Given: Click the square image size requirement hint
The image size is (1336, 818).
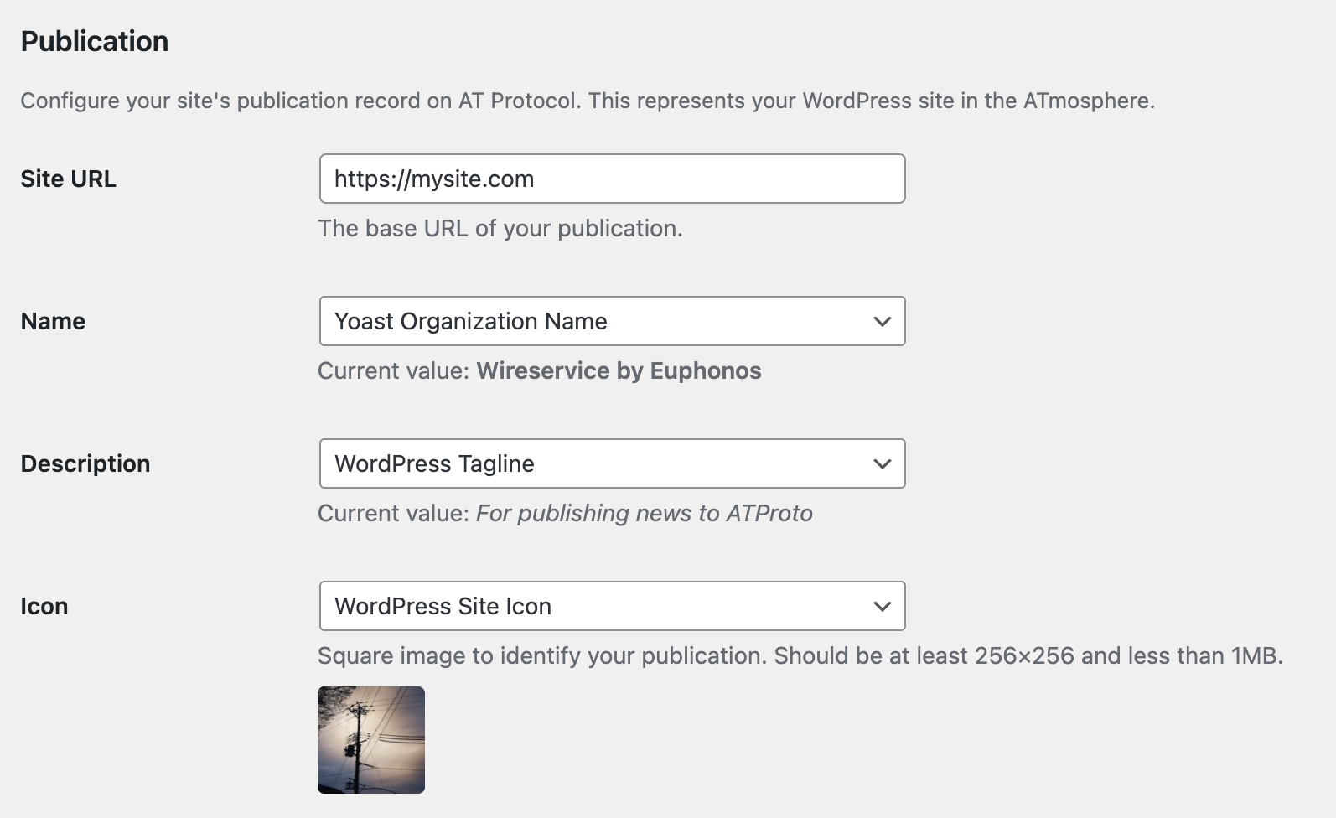Looking at the screenshot, I should click(x=800, y=655).
